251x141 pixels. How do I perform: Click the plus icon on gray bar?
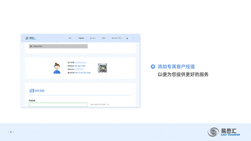pyautogui.click(x=31, y=46)
